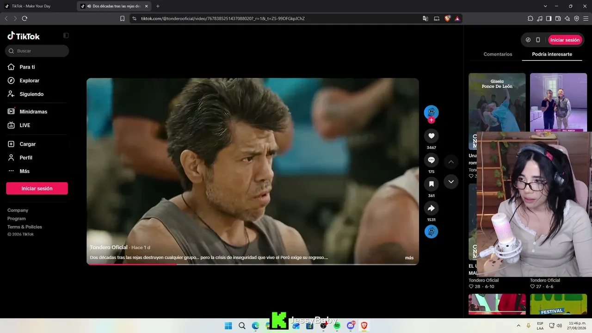Show hidden system tray icons
The height and width of the screenshot is (333, 592).
click(x=518, y=326)
